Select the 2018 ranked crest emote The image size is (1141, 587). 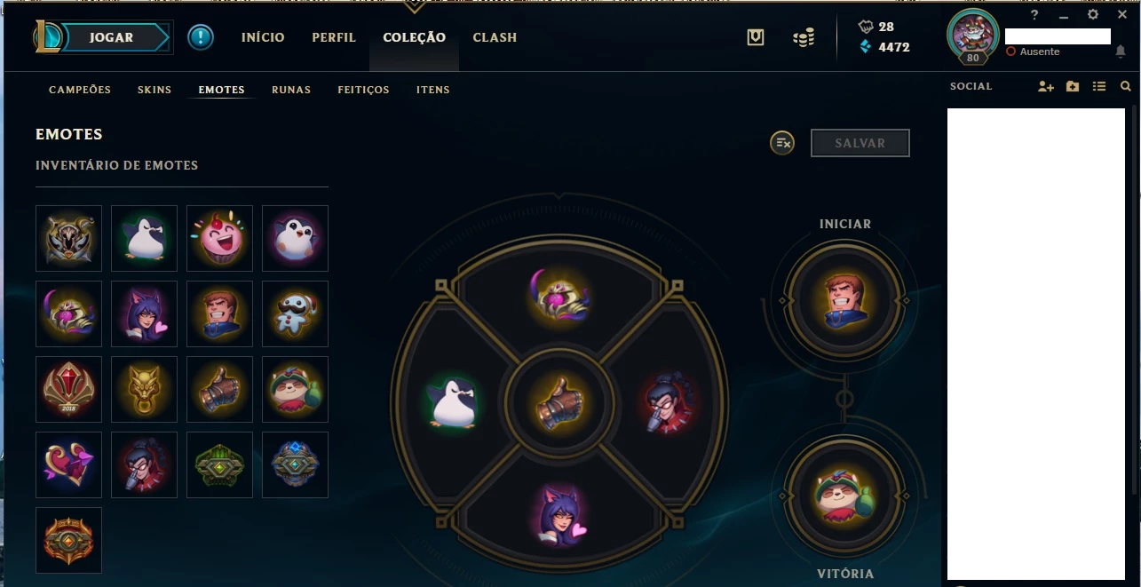click(68, 389)
